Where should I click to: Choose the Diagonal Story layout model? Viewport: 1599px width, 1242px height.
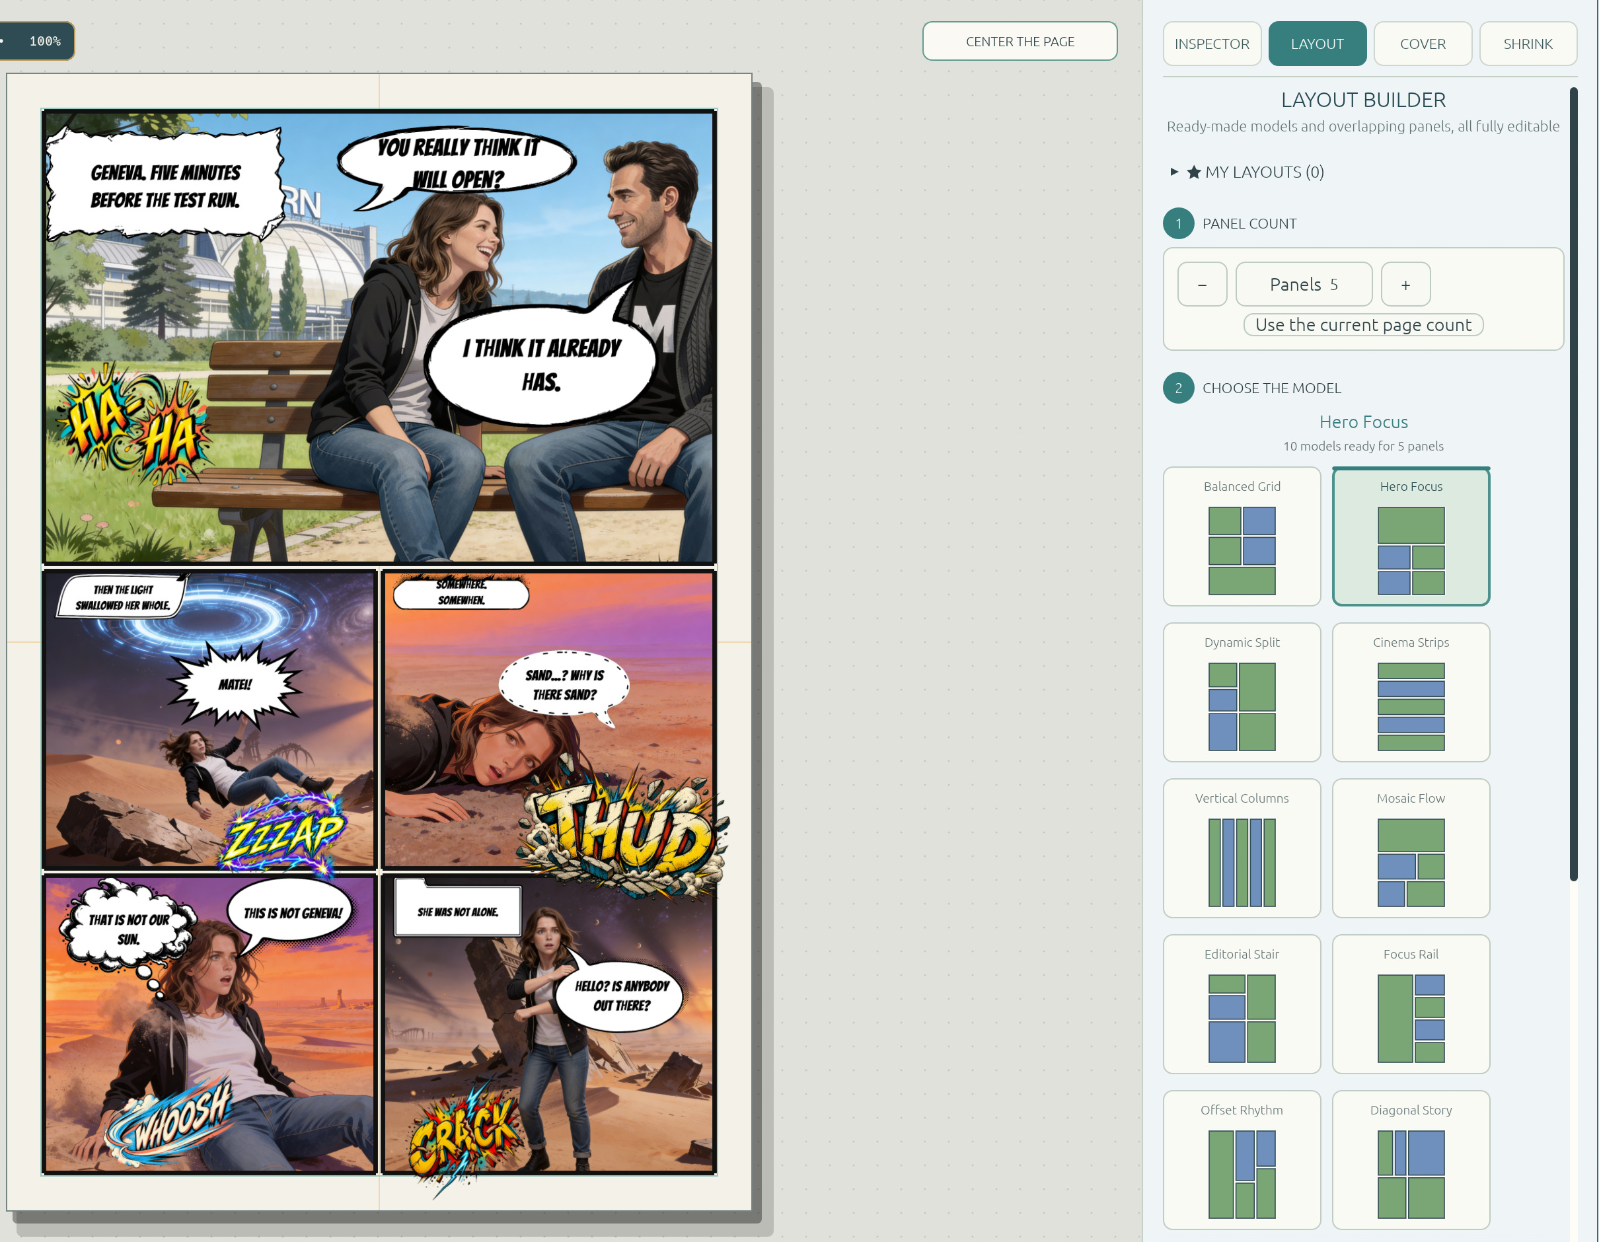coord(1411,1160)
